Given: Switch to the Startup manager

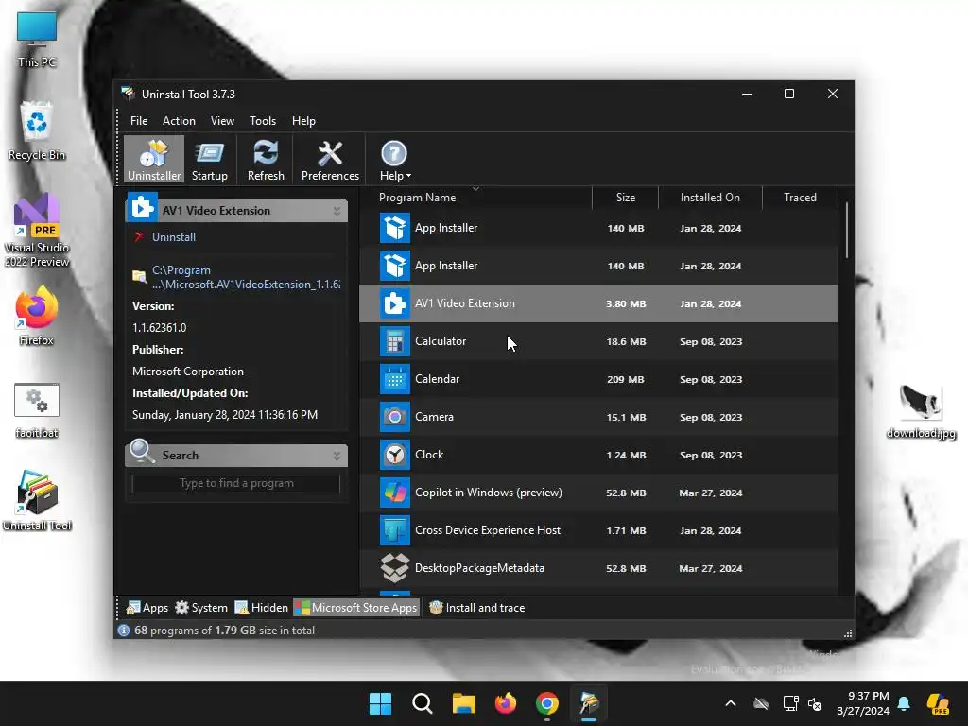Looking at the screenshot, I should point(209,159).
